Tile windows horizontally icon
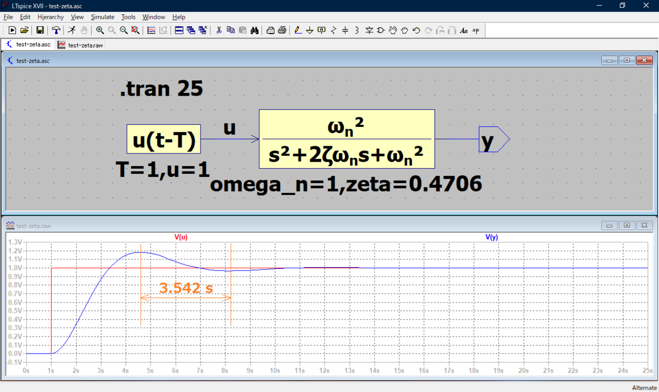Viewport: 659px width, 392px height. click(179, 30)
